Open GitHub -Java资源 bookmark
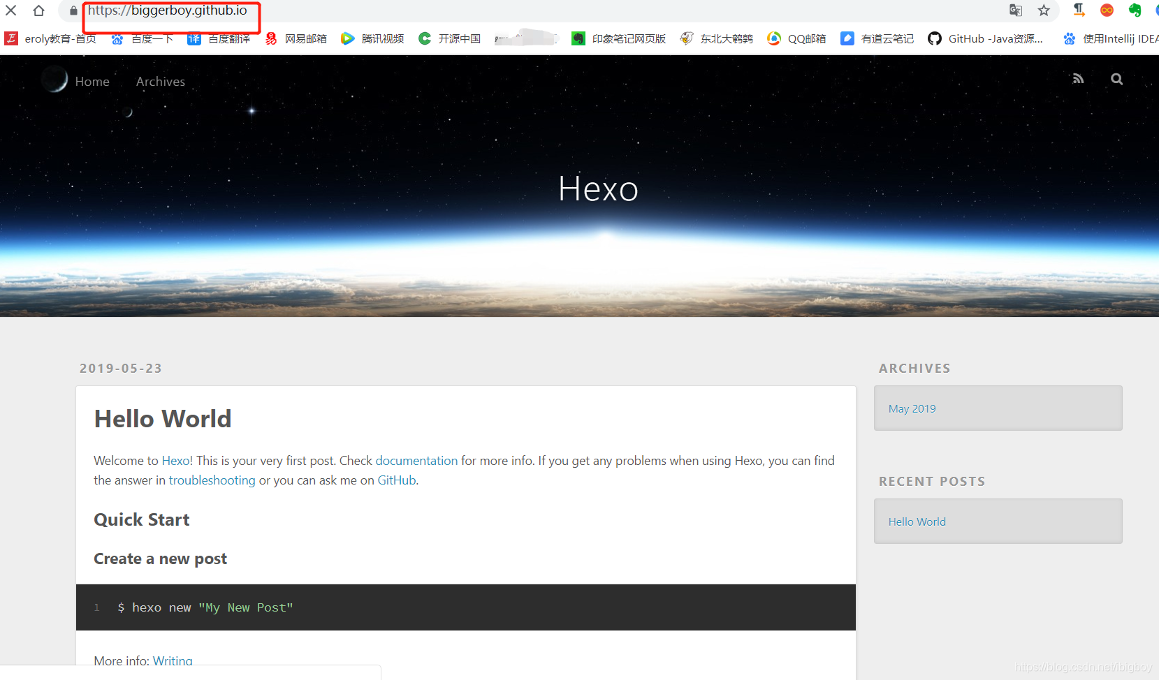 [x=985, y=38]
